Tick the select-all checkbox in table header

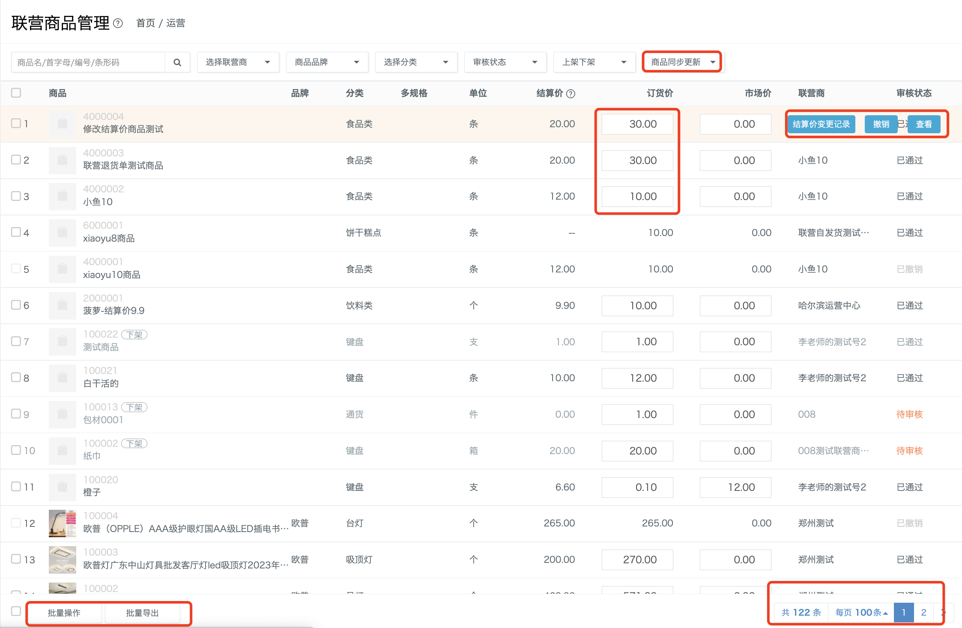[x=16, y=93]
